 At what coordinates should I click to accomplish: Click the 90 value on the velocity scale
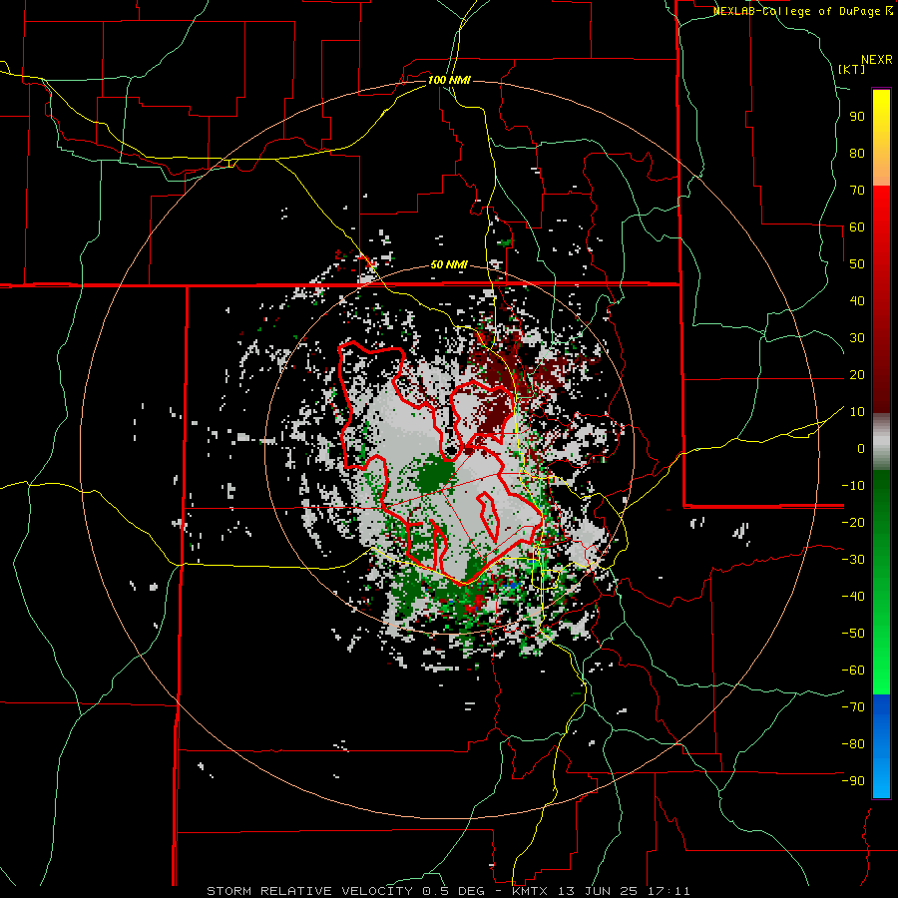pyautogui.click(x=857, y=117)
